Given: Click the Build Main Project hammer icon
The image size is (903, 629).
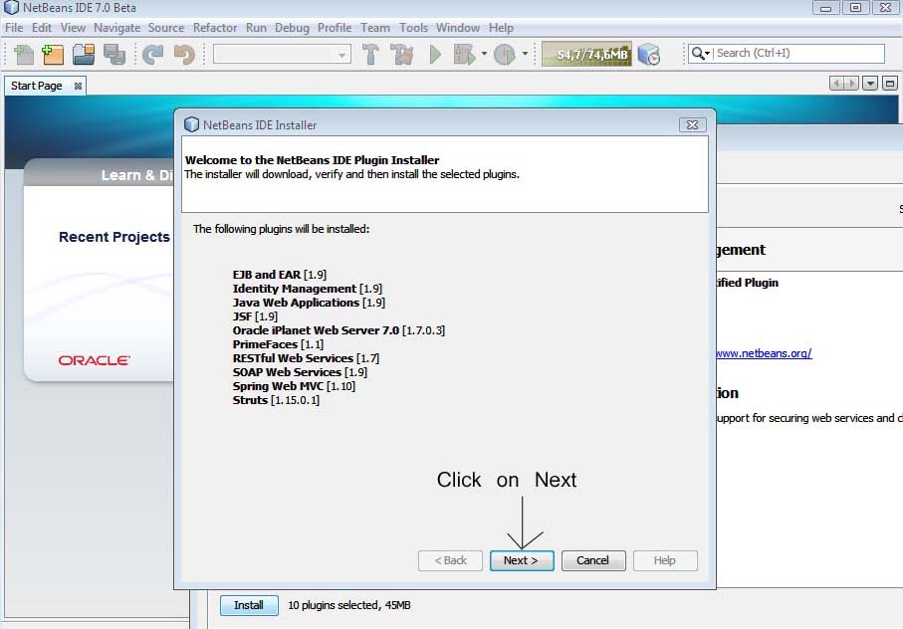Looking at the screenshot, I should (370, 54).
